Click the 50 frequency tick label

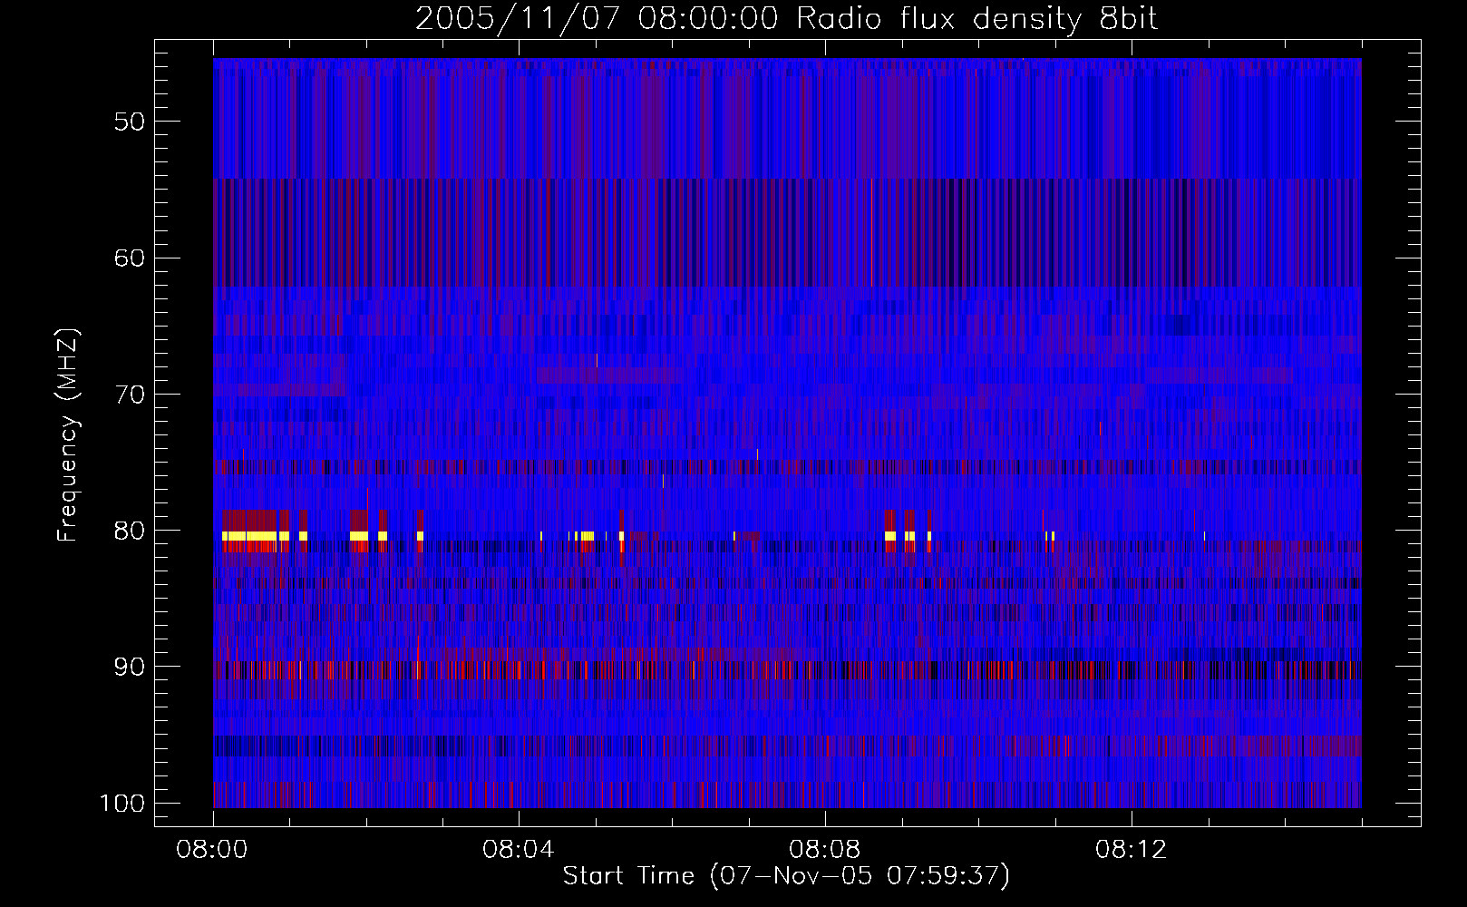pos(130,122)
